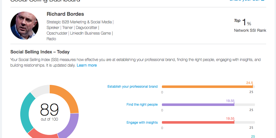Click the "Engage with insights" link
The height and width of the screenshot is (138, 276).
[x=142, y=123]
